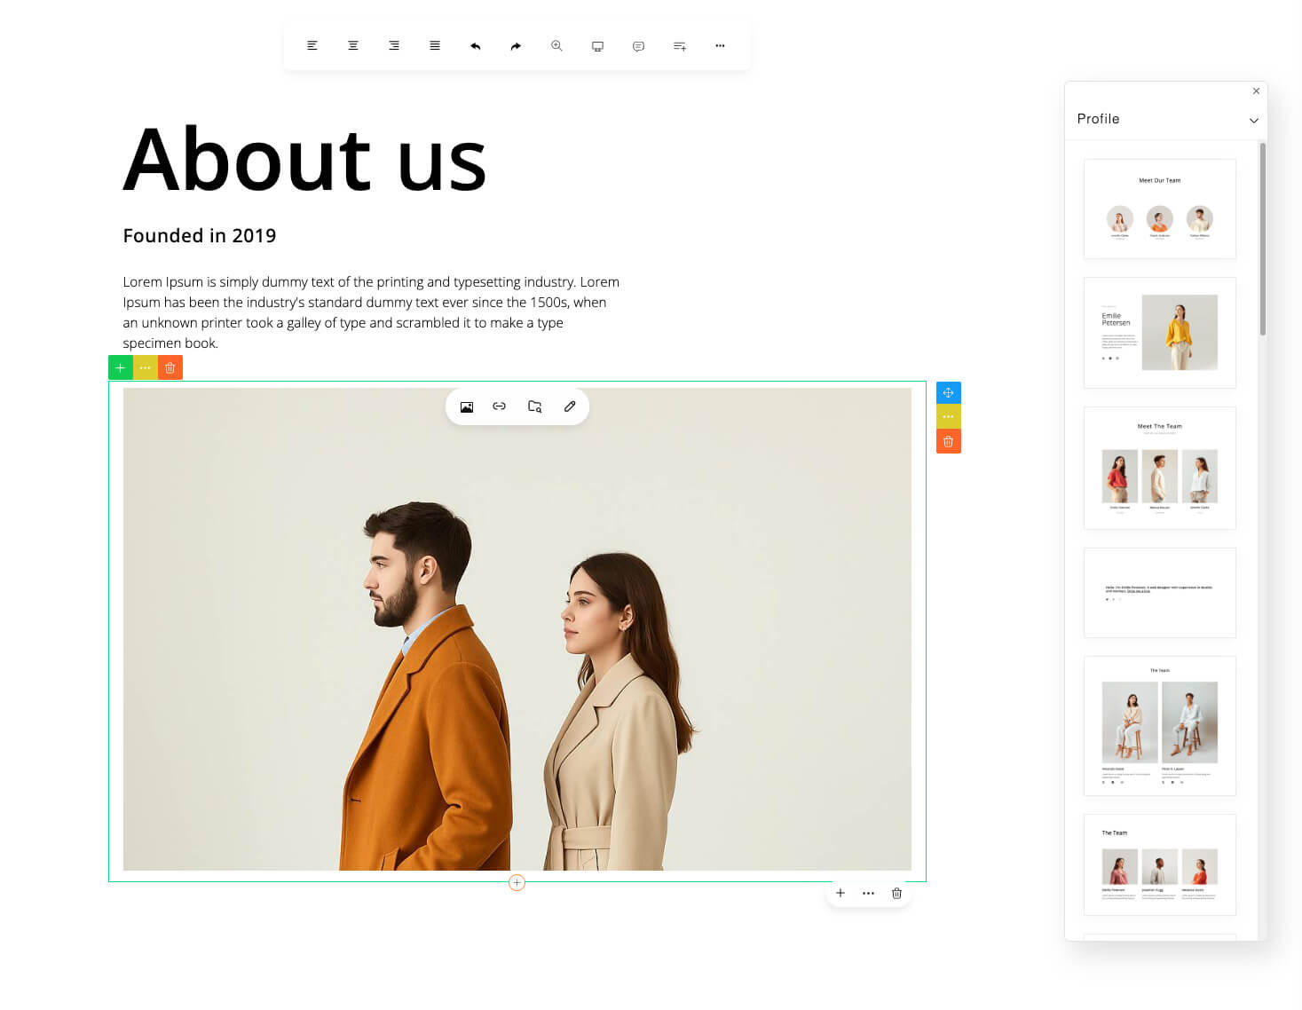Select blue move handle beside image
This screenshot has height=1010, width=1302.
tap(949, 392)
